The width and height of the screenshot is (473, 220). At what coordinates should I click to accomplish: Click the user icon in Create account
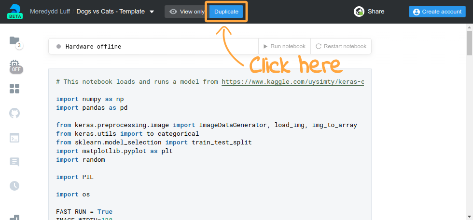(x=417, y=12)
